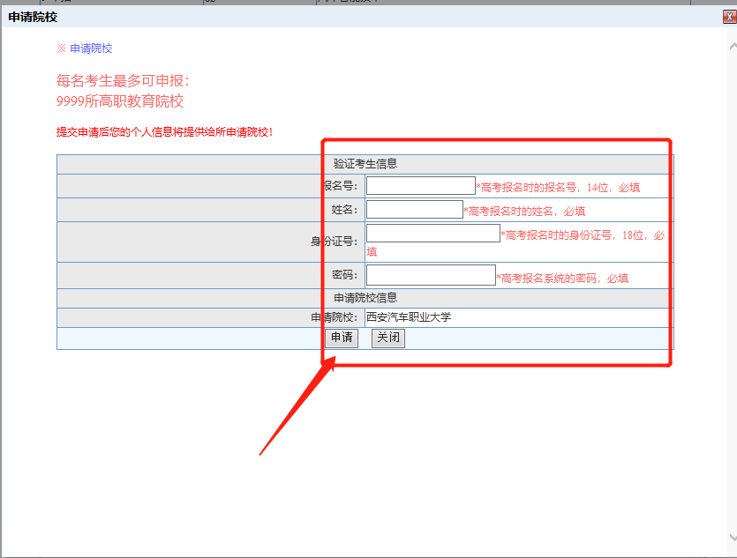This screenshot has height=558, width=737.
Task: Click the 高考报名系统的密码 hint text
Action: (x=562, y=278)
